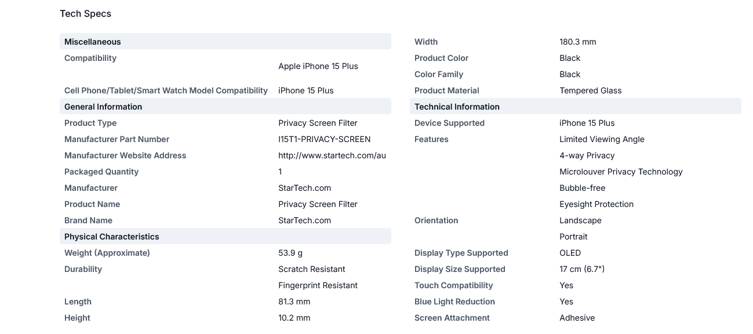Screen dimensions: 753x334
Task: Click the Display Size Supported label
Action: point(460,269)
